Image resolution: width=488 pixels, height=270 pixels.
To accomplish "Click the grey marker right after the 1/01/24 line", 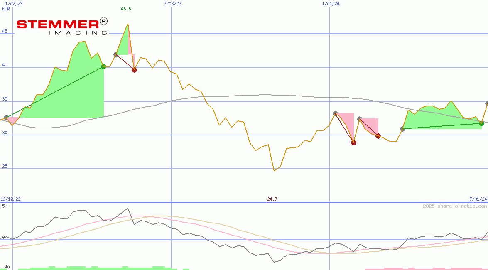I will pyautogui.click(x=335, y=113).
